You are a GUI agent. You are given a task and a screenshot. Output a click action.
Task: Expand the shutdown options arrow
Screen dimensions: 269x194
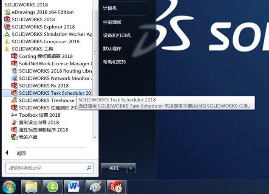(131, 168)
